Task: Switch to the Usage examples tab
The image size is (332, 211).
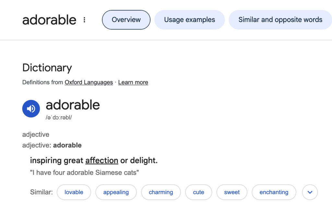Action: pos(189,20)
